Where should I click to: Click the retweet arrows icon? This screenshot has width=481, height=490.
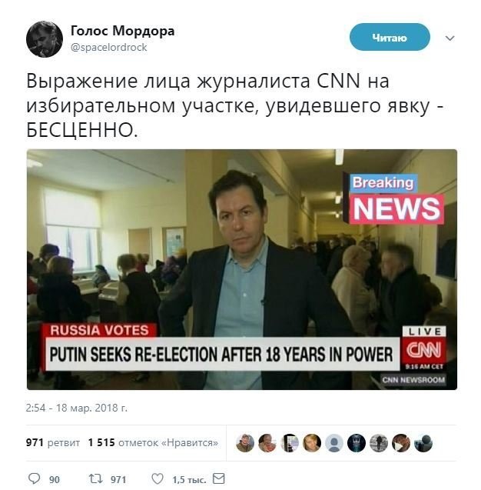pos(95,478)
